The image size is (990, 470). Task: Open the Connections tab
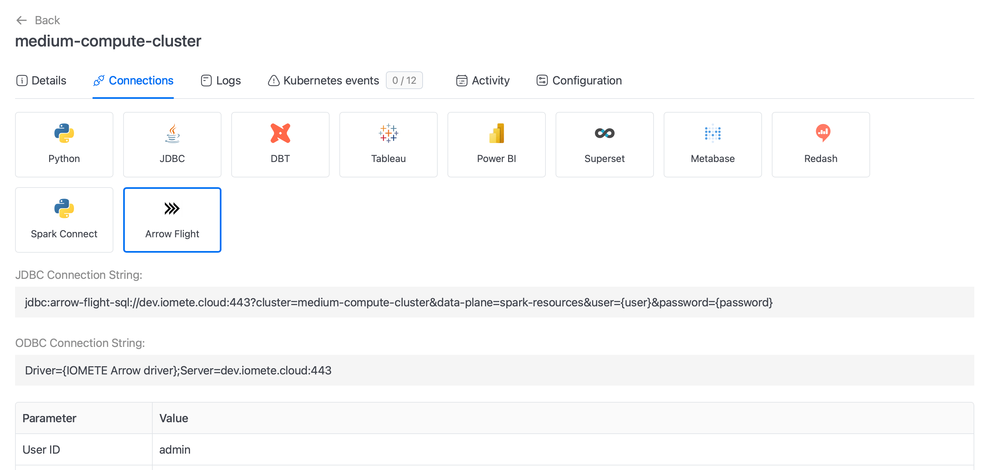(x=133, y=80)
